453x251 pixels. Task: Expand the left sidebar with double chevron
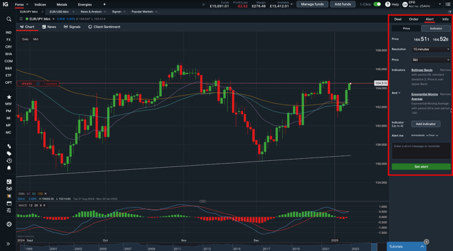pyautogui.click(x=8, y=243)
